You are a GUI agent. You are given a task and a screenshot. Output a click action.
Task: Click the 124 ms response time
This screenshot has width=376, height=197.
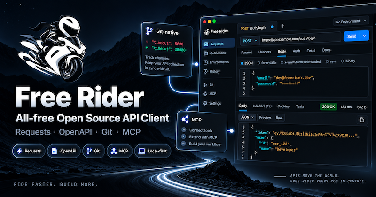click(x=346, y=107)
